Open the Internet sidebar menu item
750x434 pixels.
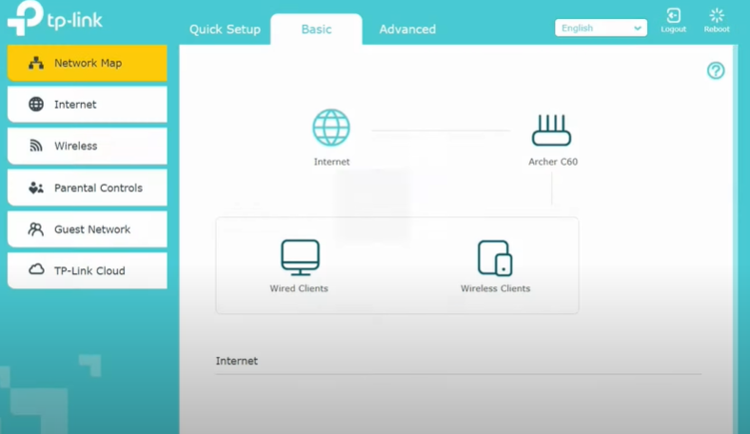click(88, 105)
